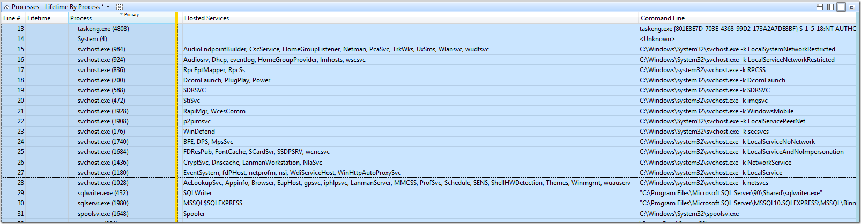Switch to graph and table layout icon
This screenshot has width=861, height=224.
point(819,7)
